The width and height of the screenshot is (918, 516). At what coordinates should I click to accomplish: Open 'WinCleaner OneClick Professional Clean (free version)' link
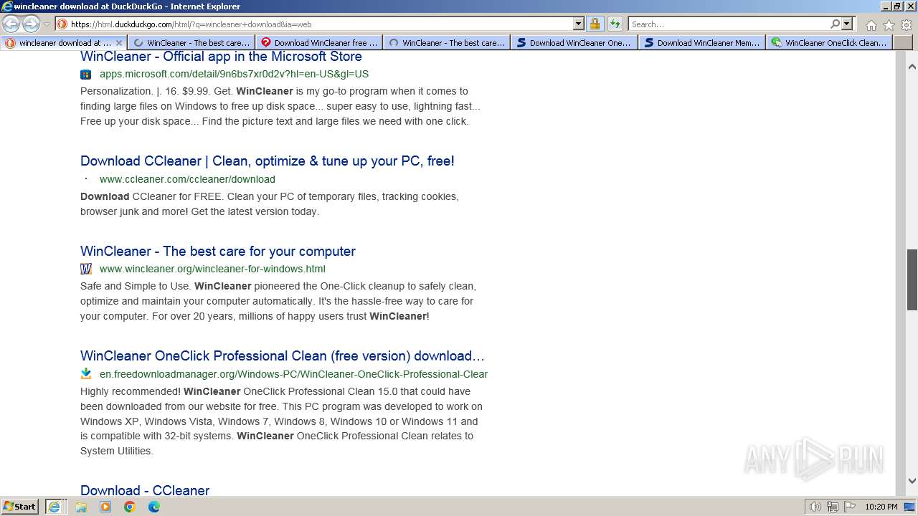coord(283,356)
